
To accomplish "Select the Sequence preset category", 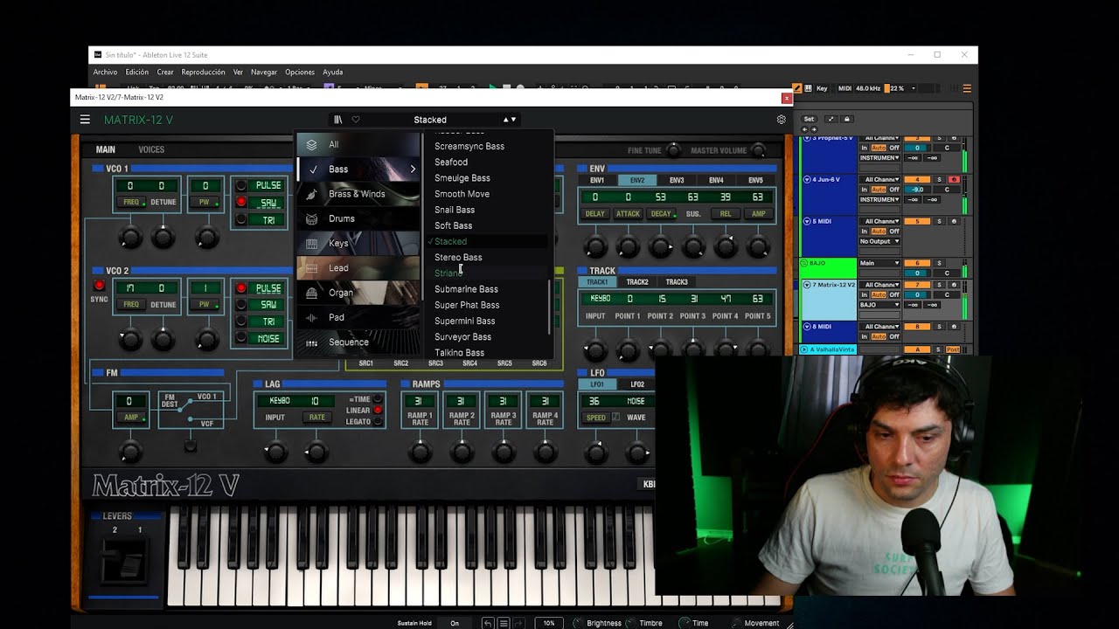I will point(358,342).
